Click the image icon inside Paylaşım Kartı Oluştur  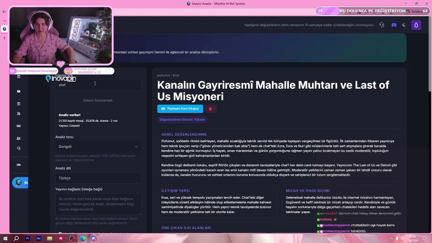(163, 109)
